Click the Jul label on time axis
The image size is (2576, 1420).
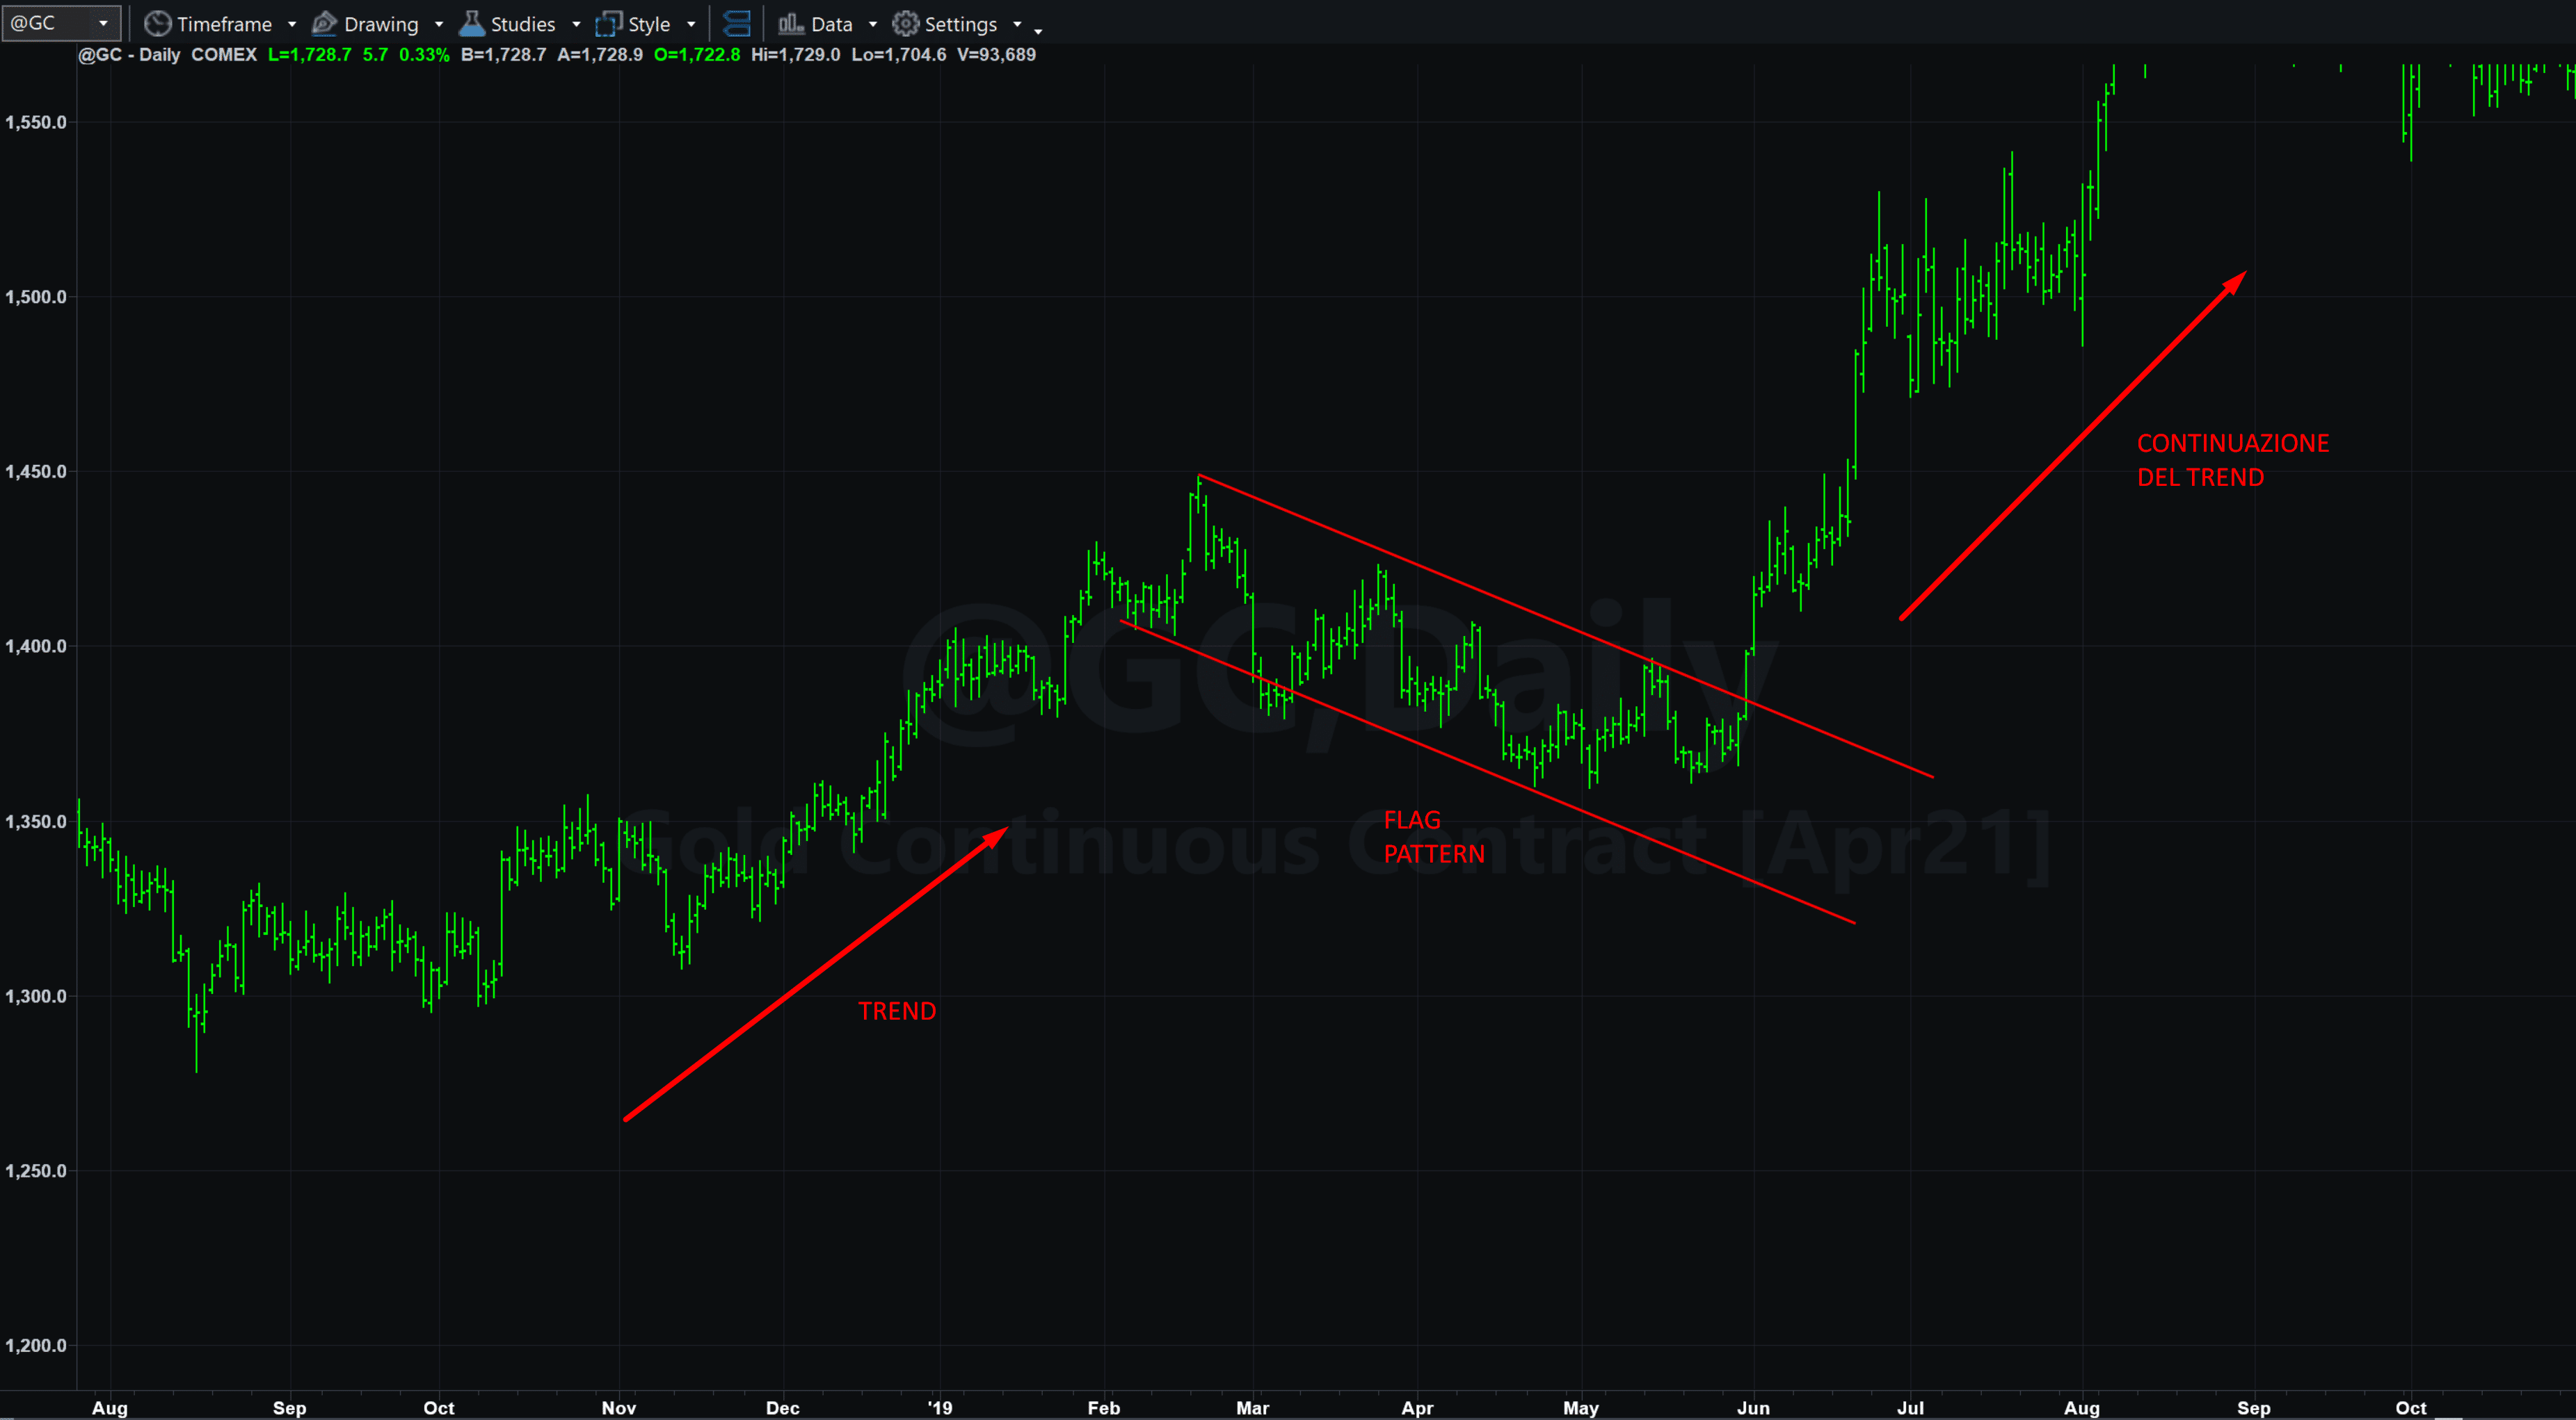(1910, 1407)
